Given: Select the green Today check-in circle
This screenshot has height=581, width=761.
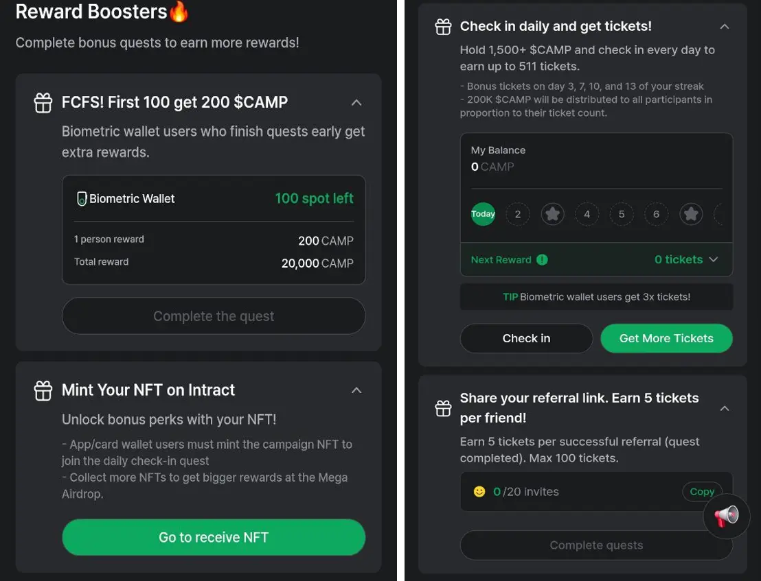Looking at the screenshot, I should tap(483, 214).
